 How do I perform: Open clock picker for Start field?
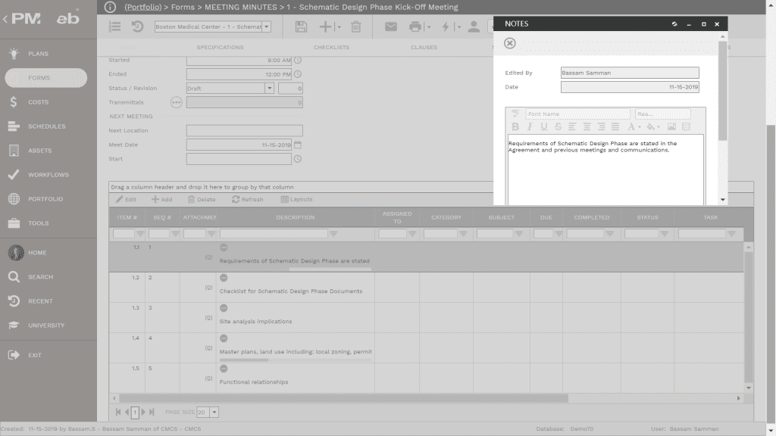pyautogui.click(x=298, y=159)
